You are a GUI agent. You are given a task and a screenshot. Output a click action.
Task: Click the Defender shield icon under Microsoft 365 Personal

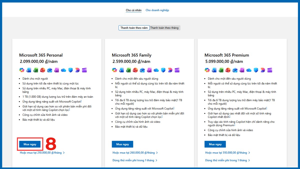pos(70,70)
